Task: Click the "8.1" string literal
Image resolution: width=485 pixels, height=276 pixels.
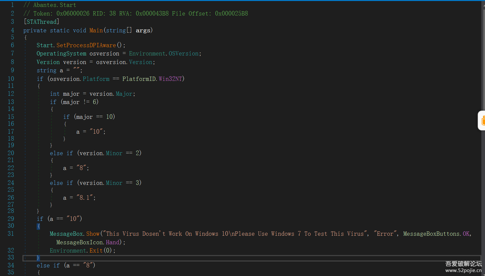Action: pyautogui.click(x=85, y=198)
